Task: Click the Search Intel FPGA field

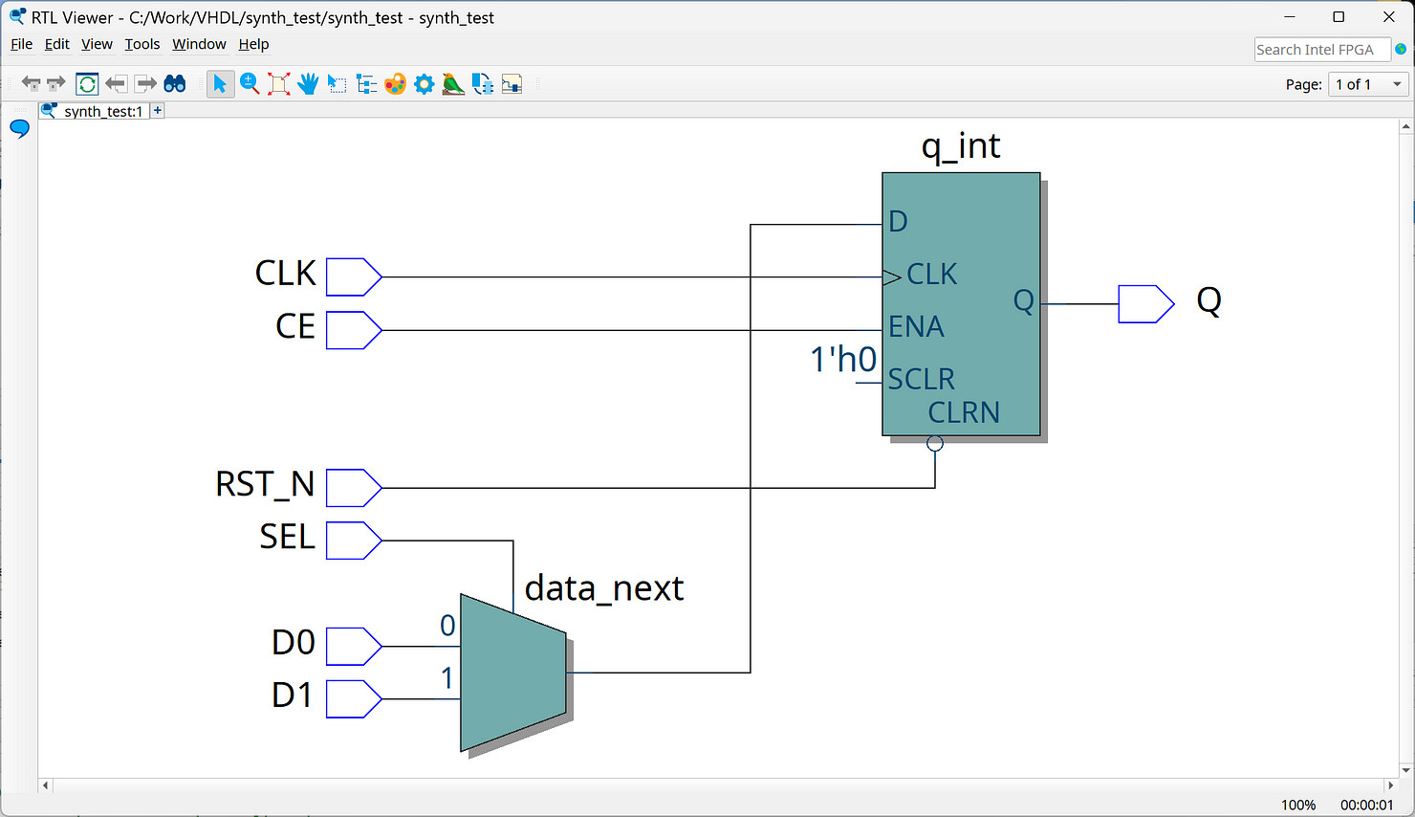Action: (1320, 50)
